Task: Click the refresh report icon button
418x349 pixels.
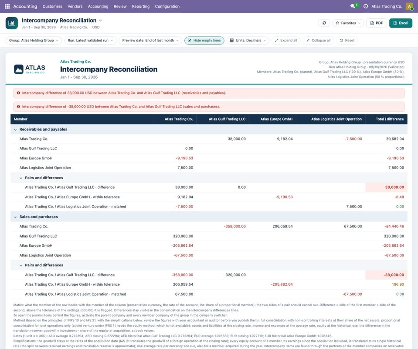Action: (x=324, y=23)
